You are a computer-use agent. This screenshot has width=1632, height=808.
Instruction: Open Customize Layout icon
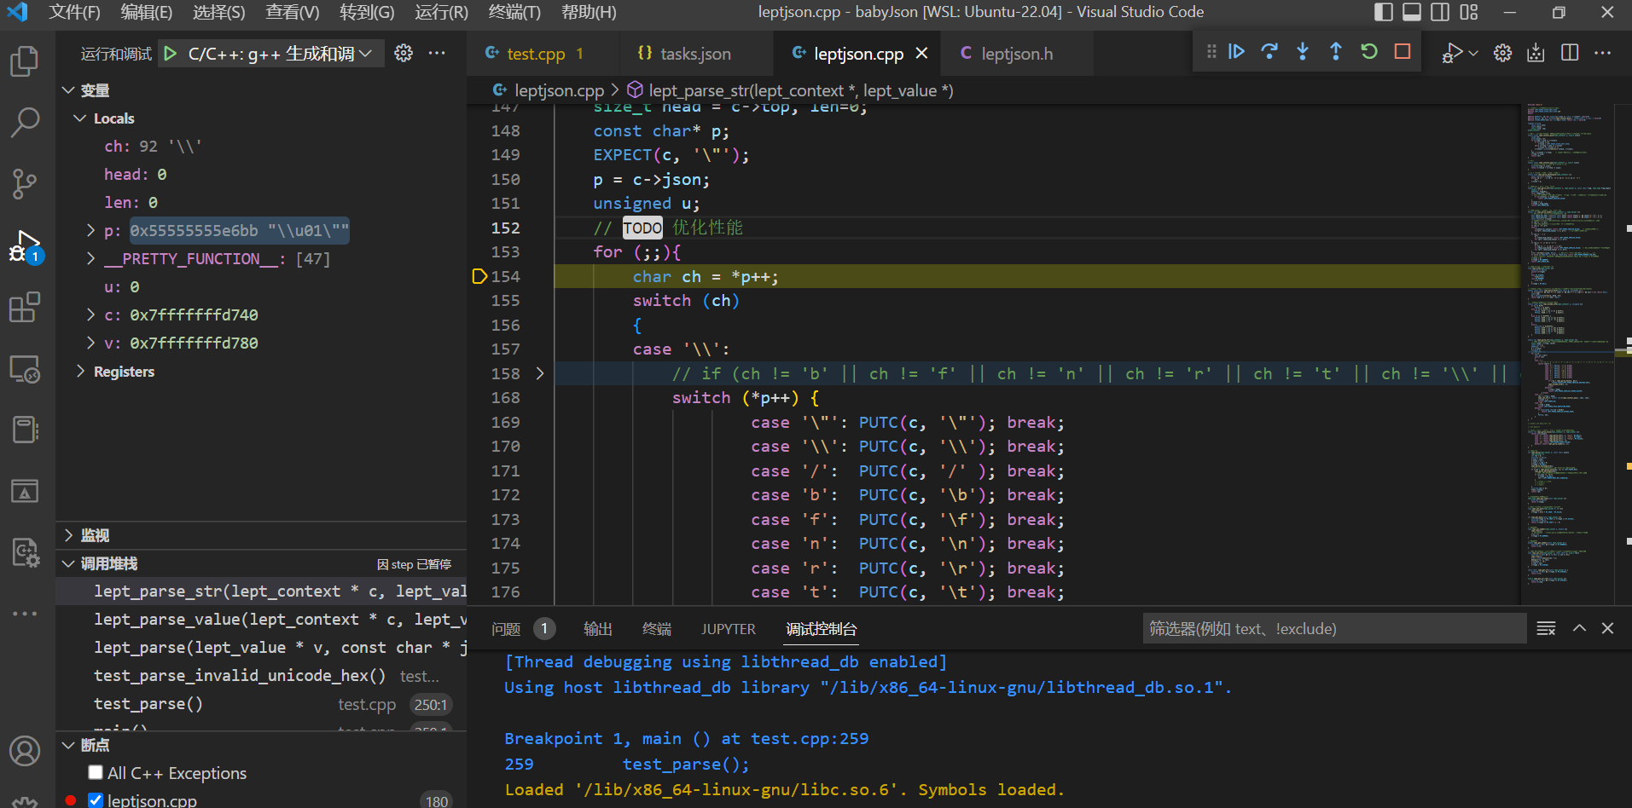1469,12
